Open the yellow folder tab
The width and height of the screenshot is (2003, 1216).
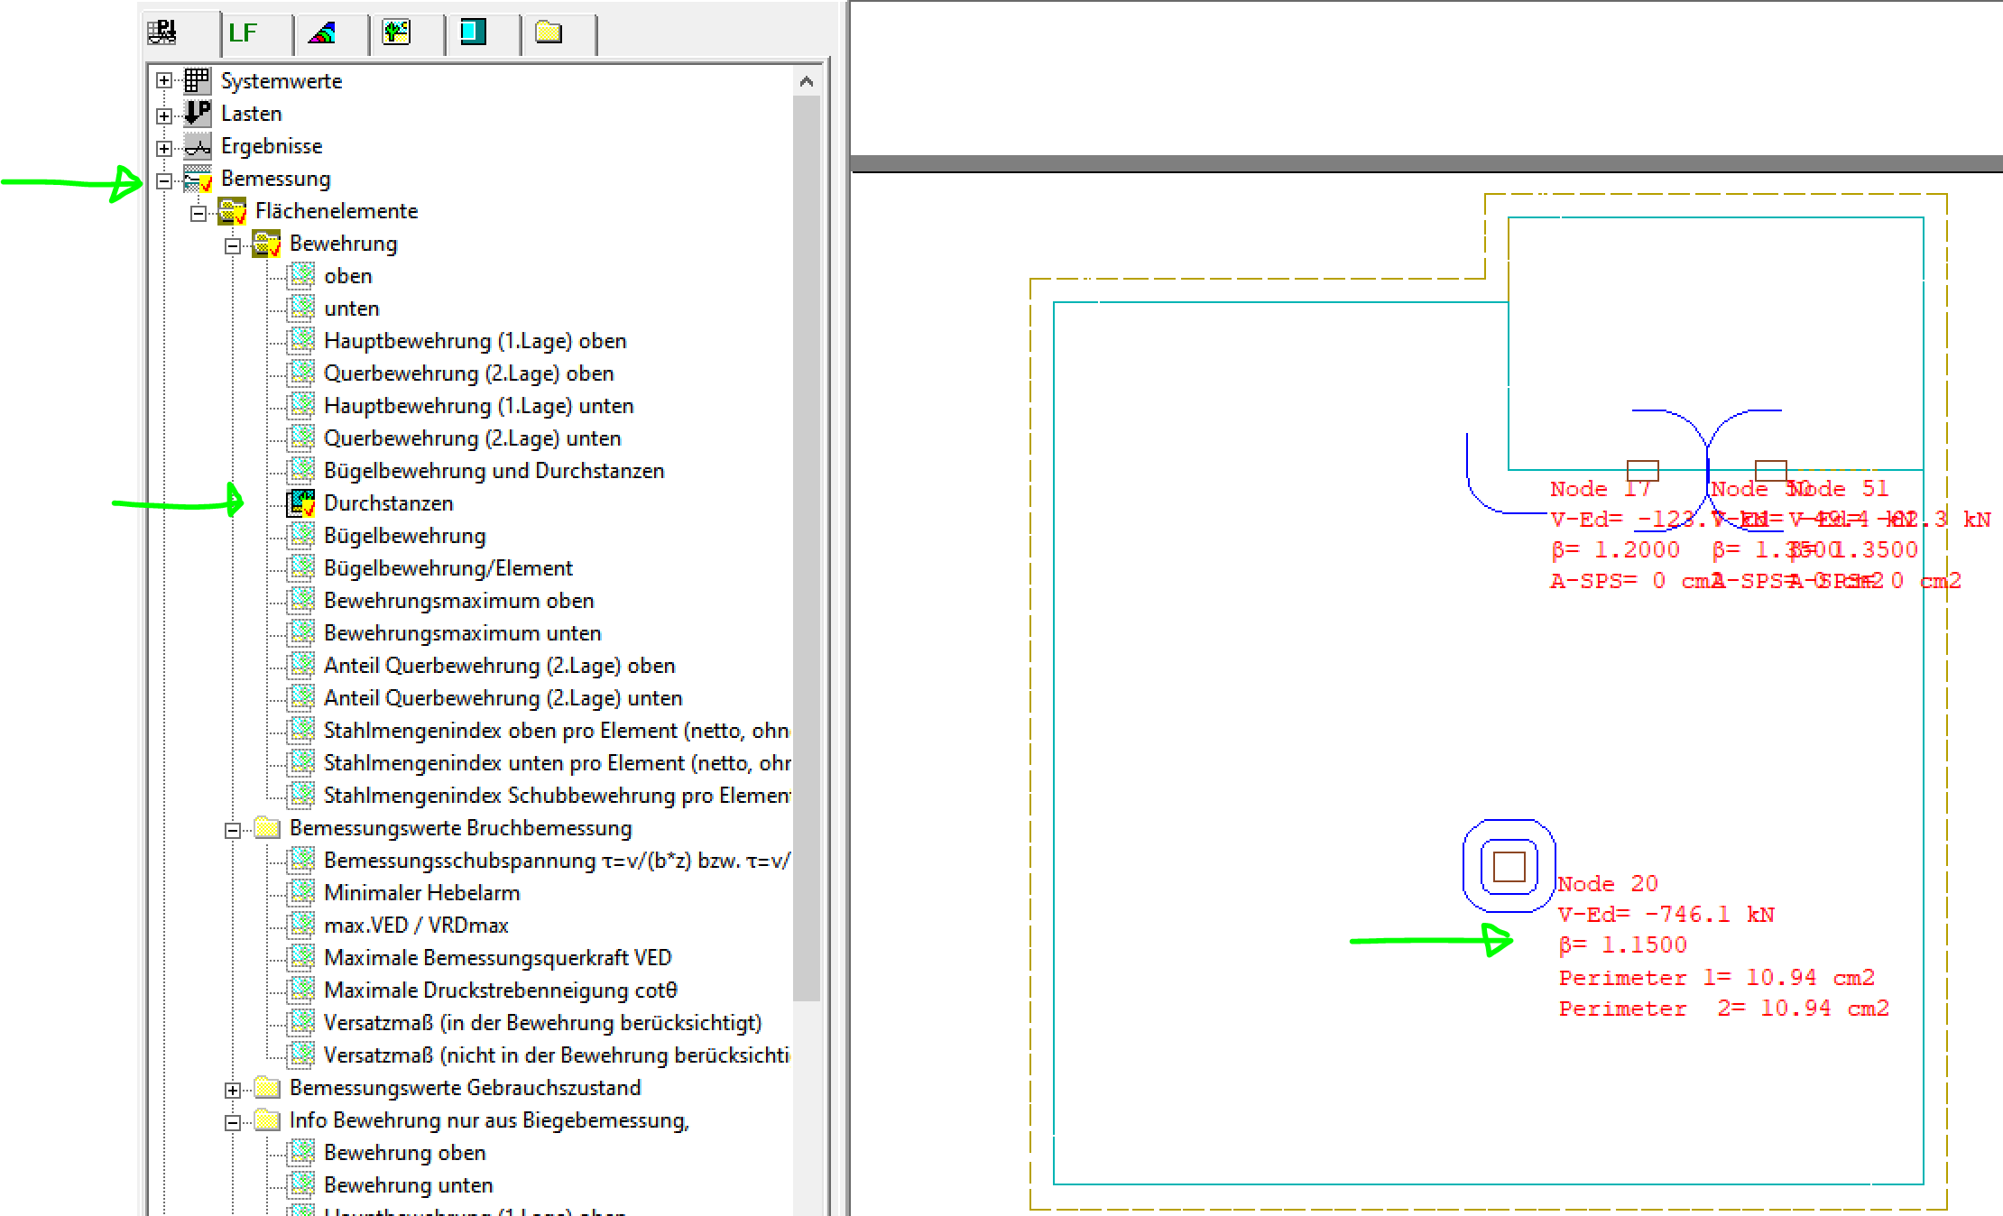(x=549, y=32)
